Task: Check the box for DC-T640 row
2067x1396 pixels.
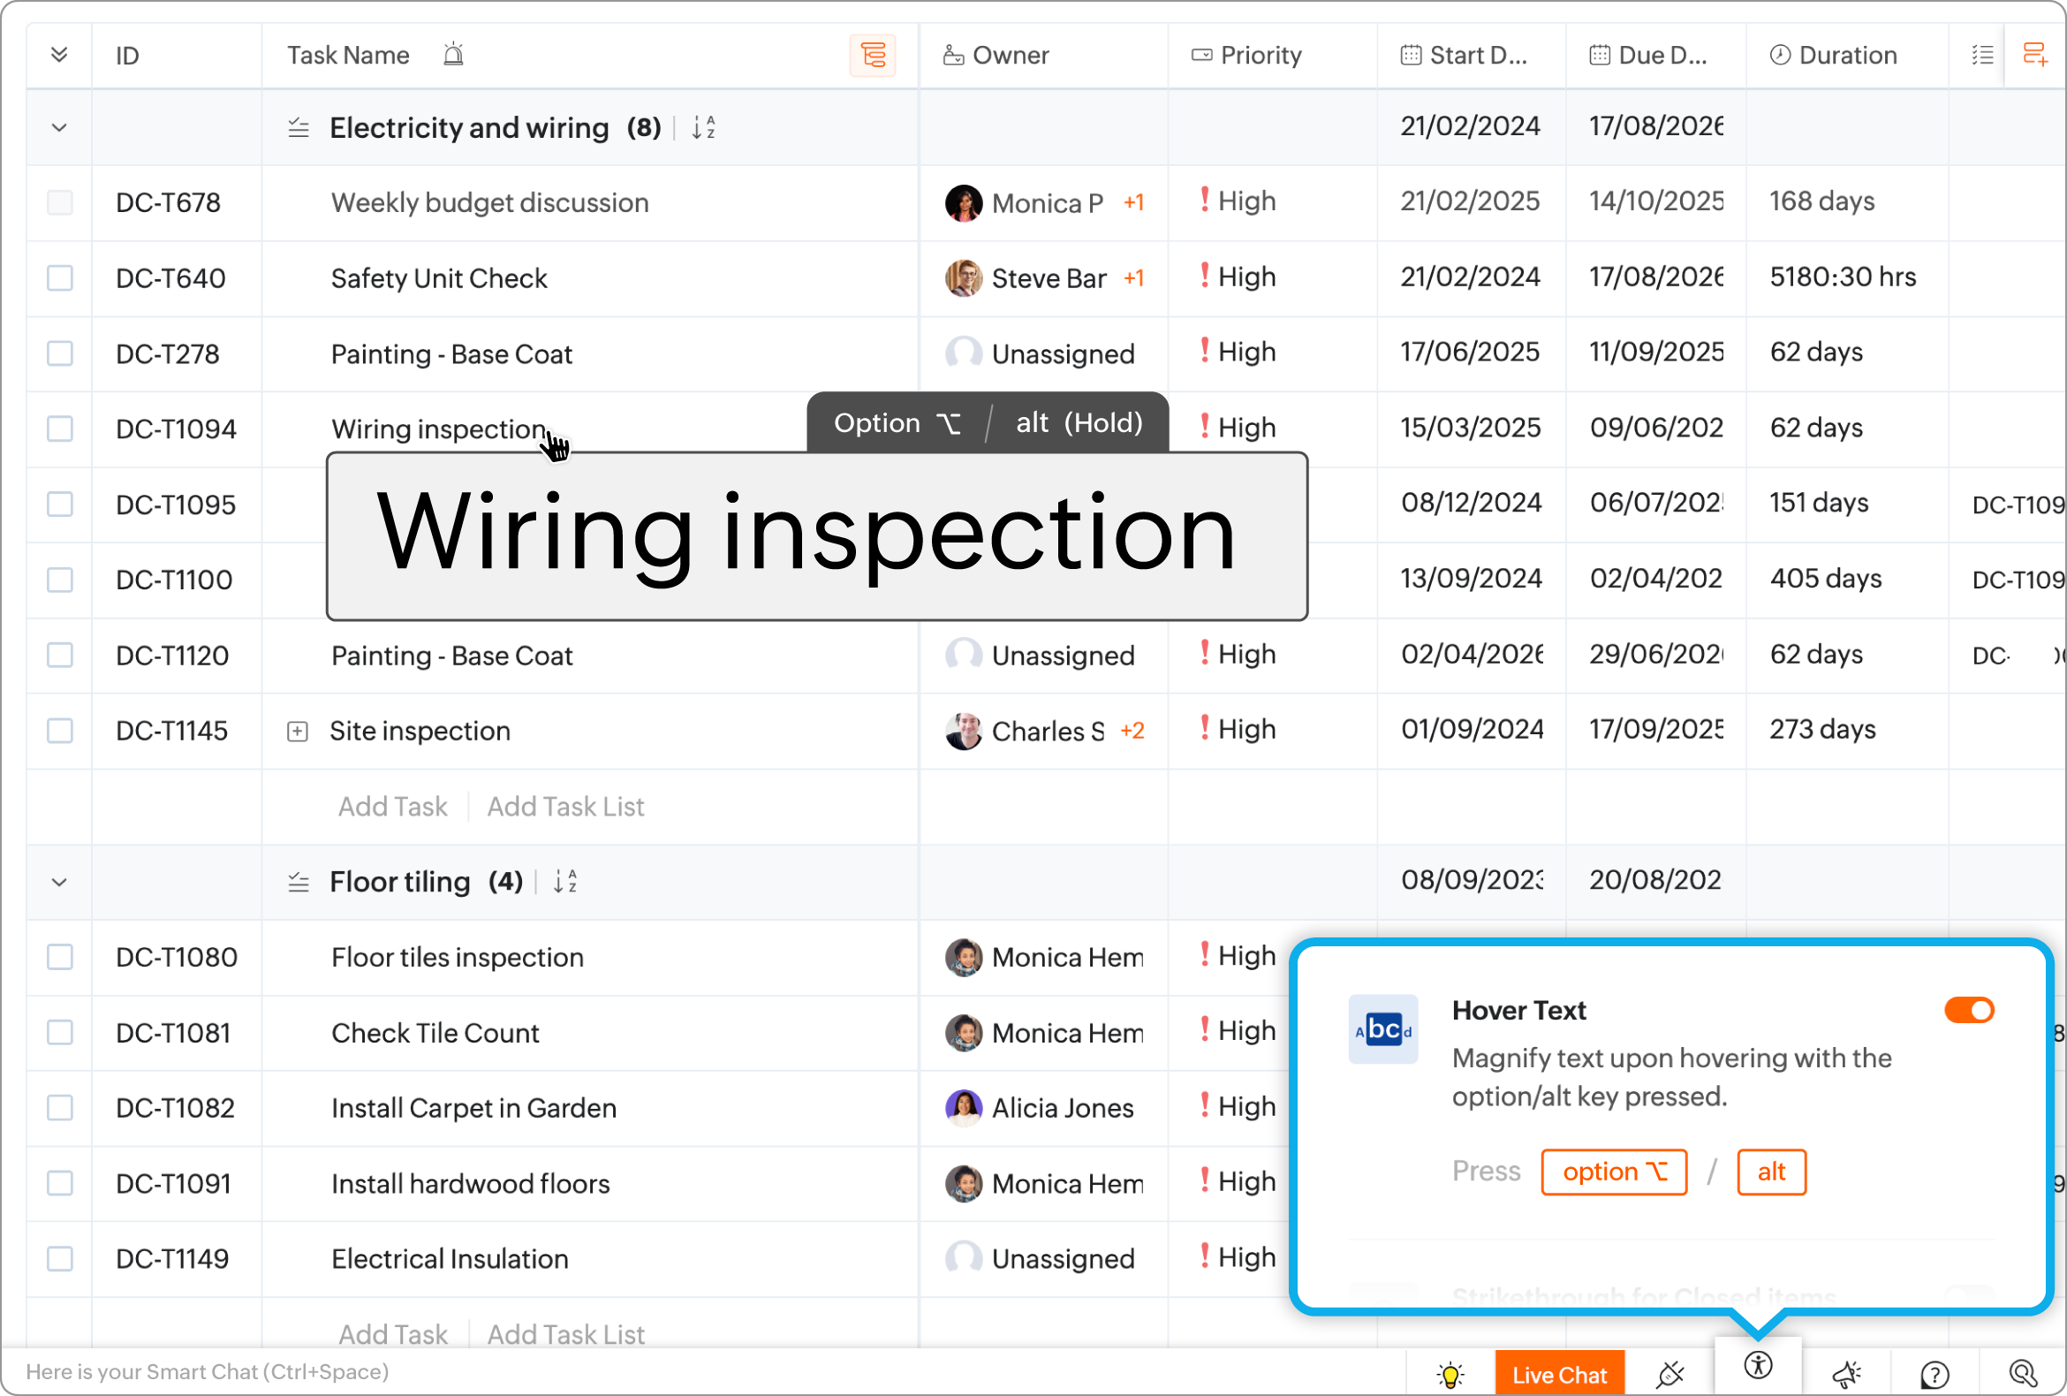Action: (59, 278)
